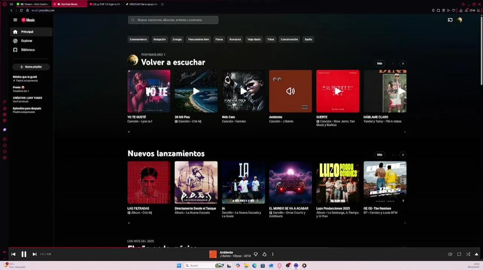Screen dimensions: 483x270
Task: Click Más in Volver a escuchar
Action: pos(380,63)
